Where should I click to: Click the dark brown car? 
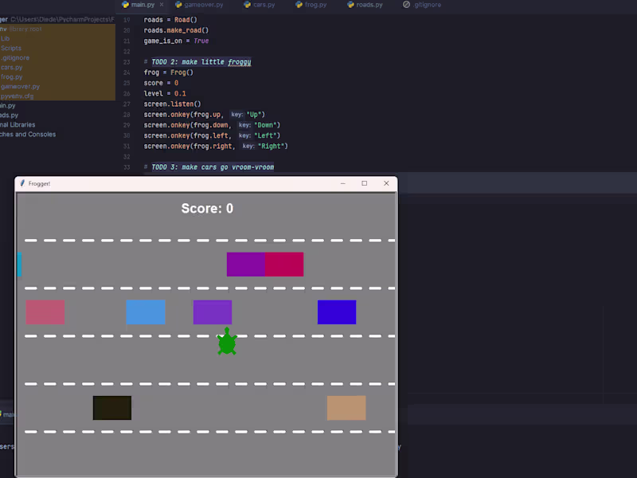[112, 408]
